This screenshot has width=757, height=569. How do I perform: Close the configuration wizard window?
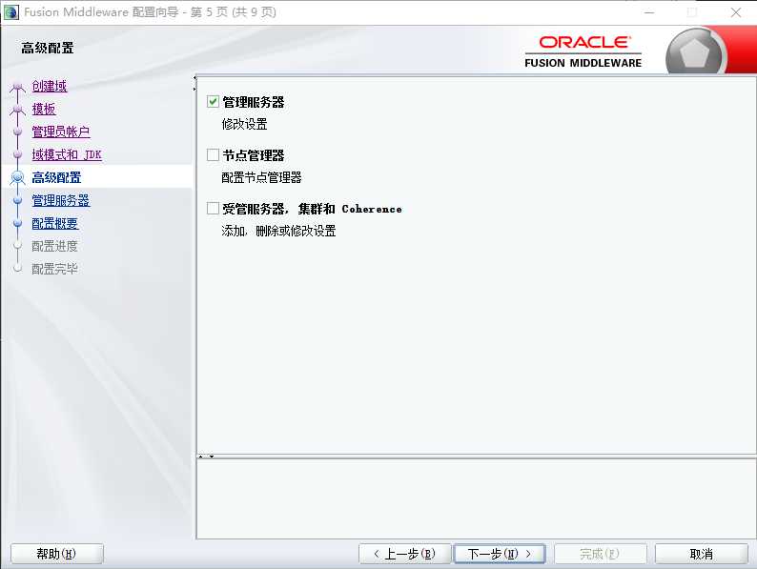(736, 12)
